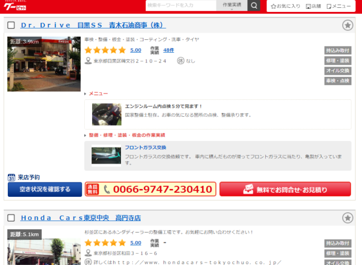362x265 pixels.
Task: Click the Goo-Pit logo in the header
Action: point(15,6)
